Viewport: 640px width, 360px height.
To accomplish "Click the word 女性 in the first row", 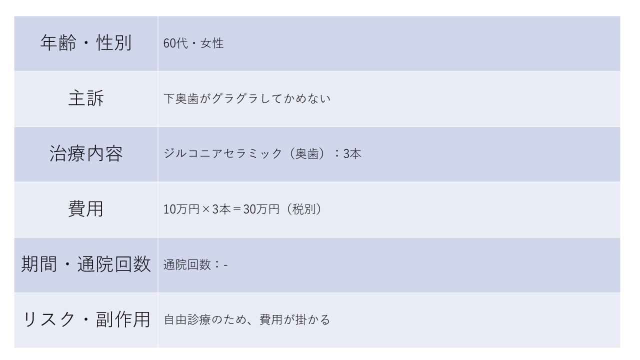I will pos(212,43).
